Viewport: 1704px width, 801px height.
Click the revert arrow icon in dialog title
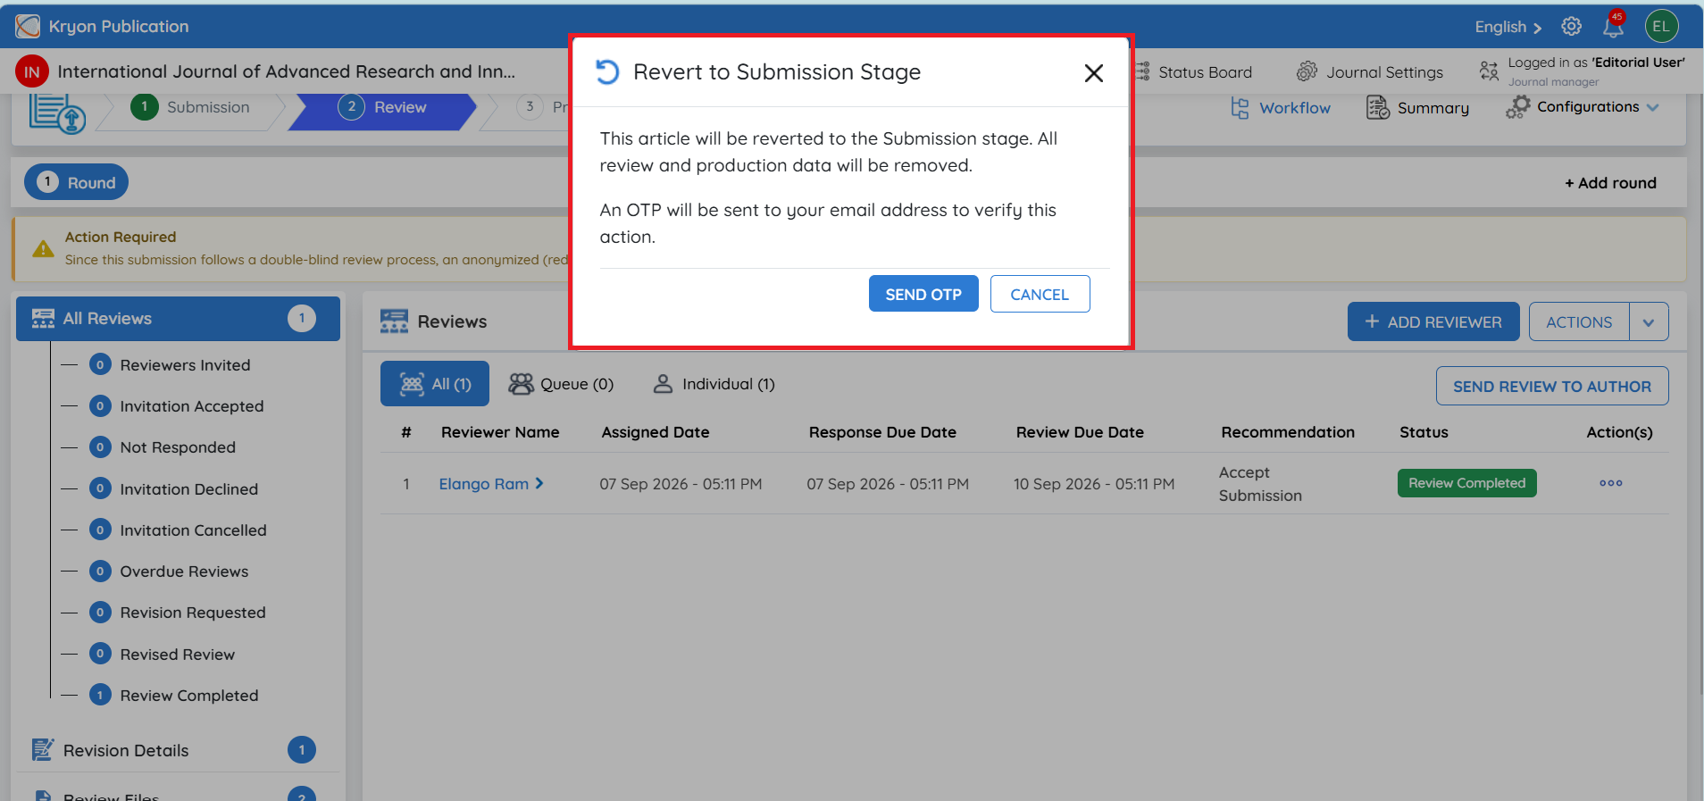(607, 71)
